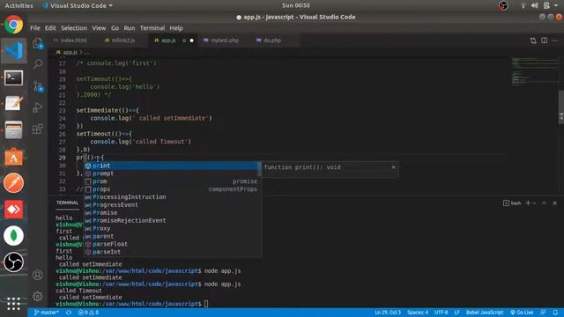The height and width of the screenshot is (317, 564).
Task: Open MongoDB Compass from the dock
Action: pos(14,236)
